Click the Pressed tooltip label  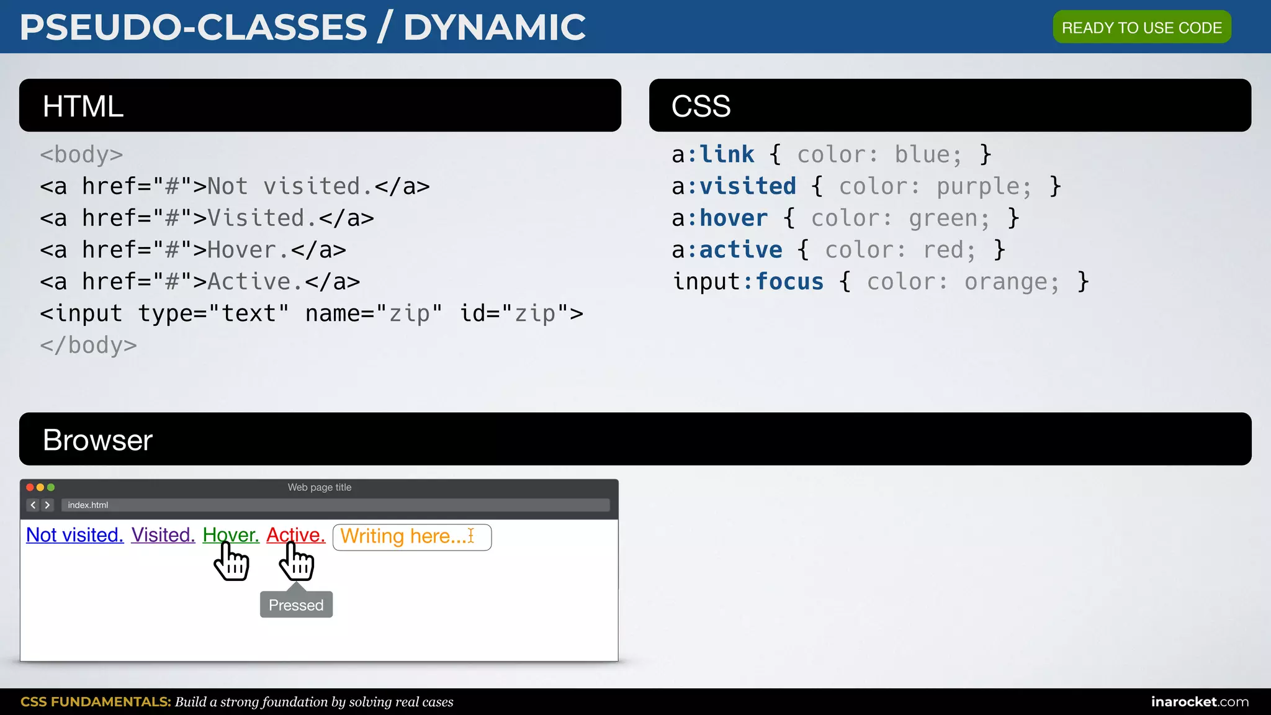pyautogui.click(x=296, y=605)
